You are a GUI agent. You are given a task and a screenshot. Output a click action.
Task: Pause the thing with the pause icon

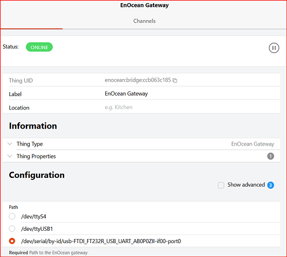pyautogui.click(x=274, y=48)
